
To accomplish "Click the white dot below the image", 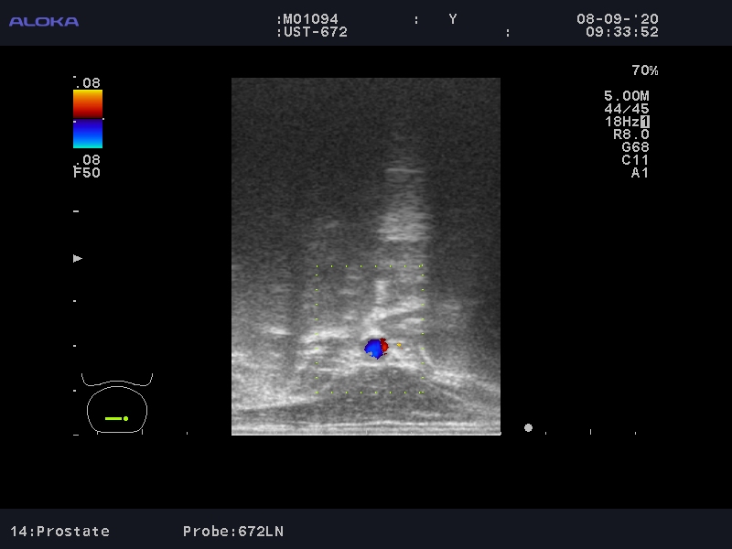I will click(528, 427).
